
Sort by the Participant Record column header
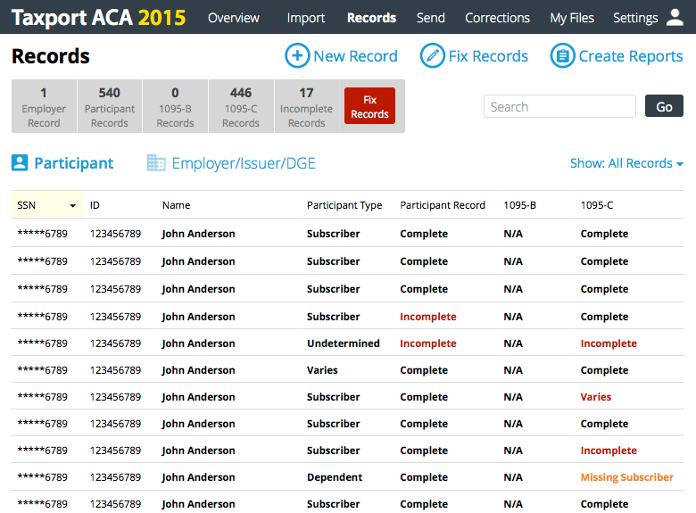(443, 205)
